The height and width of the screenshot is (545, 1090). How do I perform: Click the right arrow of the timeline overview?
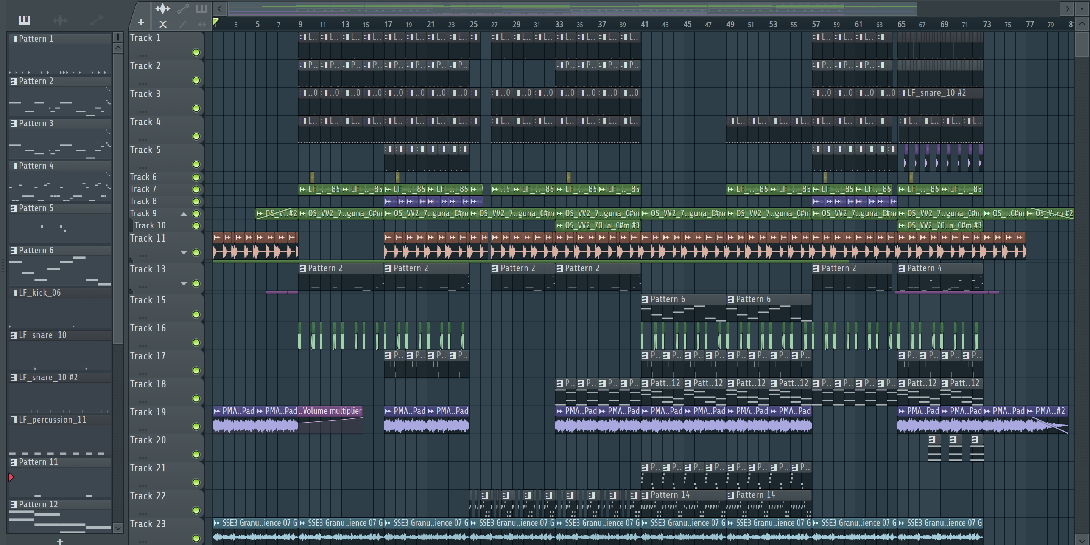1067,8
